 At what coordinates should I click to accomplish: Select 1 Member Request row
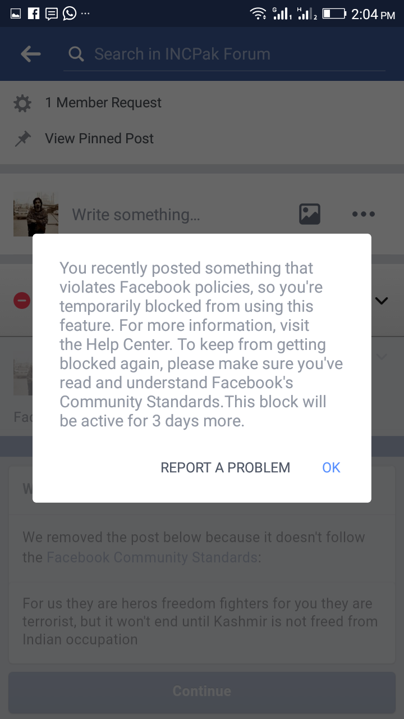click(x=202, y=103)
